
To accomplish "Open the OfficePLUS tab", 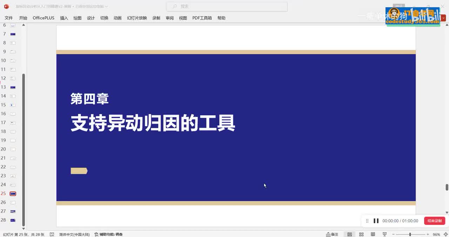I will pyautogui.click(x=43, y=18).
